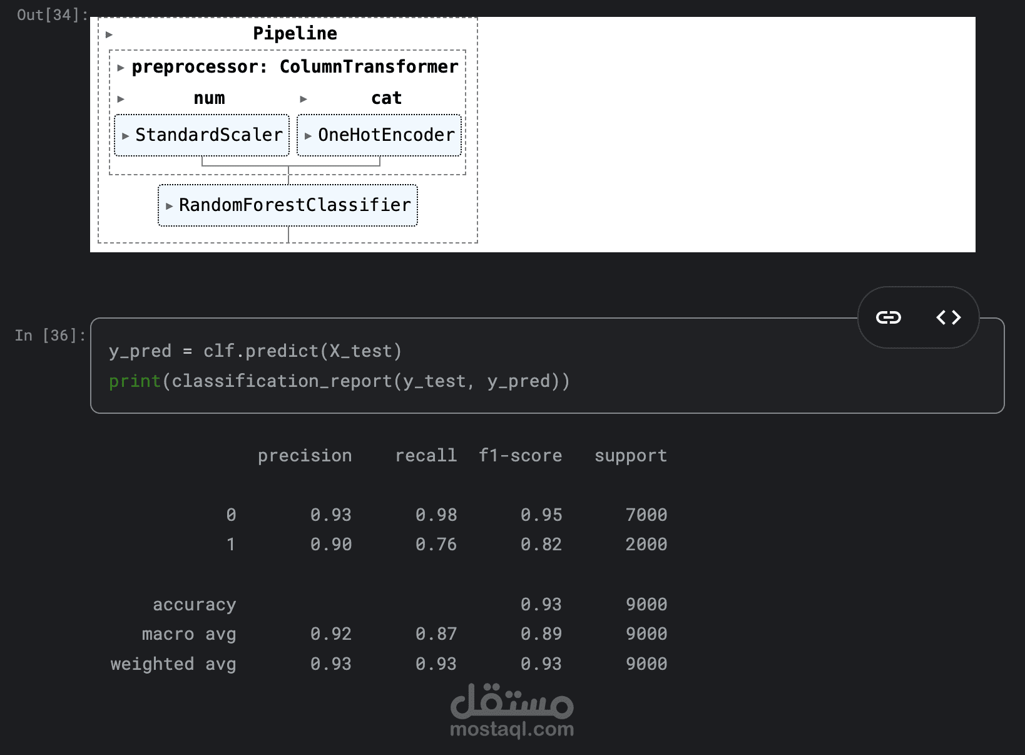This screenshot has height=755, width=1025.
Task: Click the copy link icon
Action: click(888, 317)
